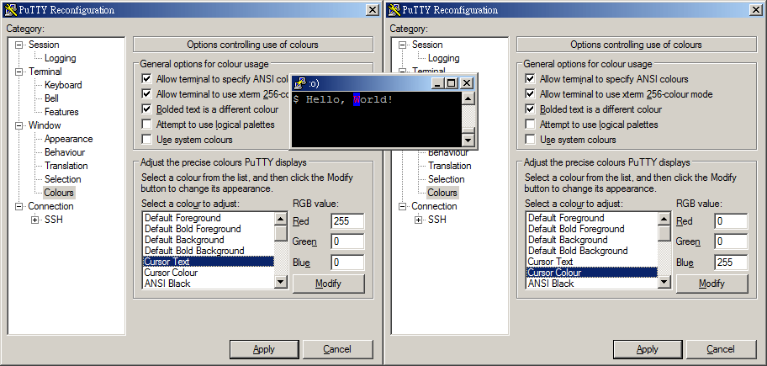
Task: Uncheck ANSI colours checkbox in left dialog
Action: (146, 79)
